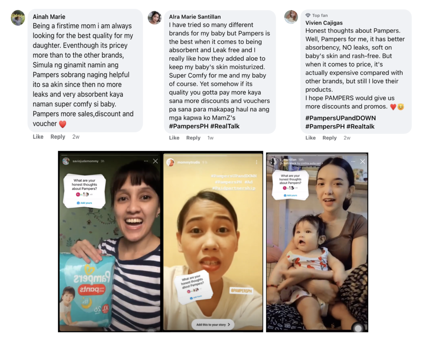The height and width of the screenshot is (339, 426).
Task: Open the #PampersUPandDOWN hashtag link
Action: pos(340,118)
